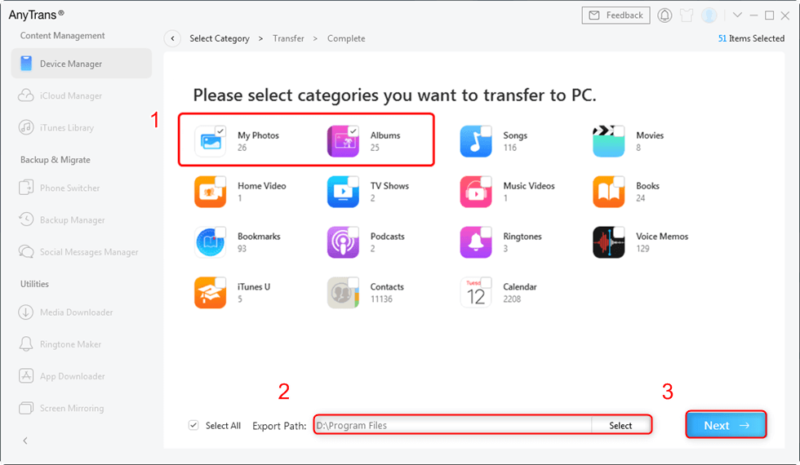Go back with the breadcrumb arrow button

172,38
